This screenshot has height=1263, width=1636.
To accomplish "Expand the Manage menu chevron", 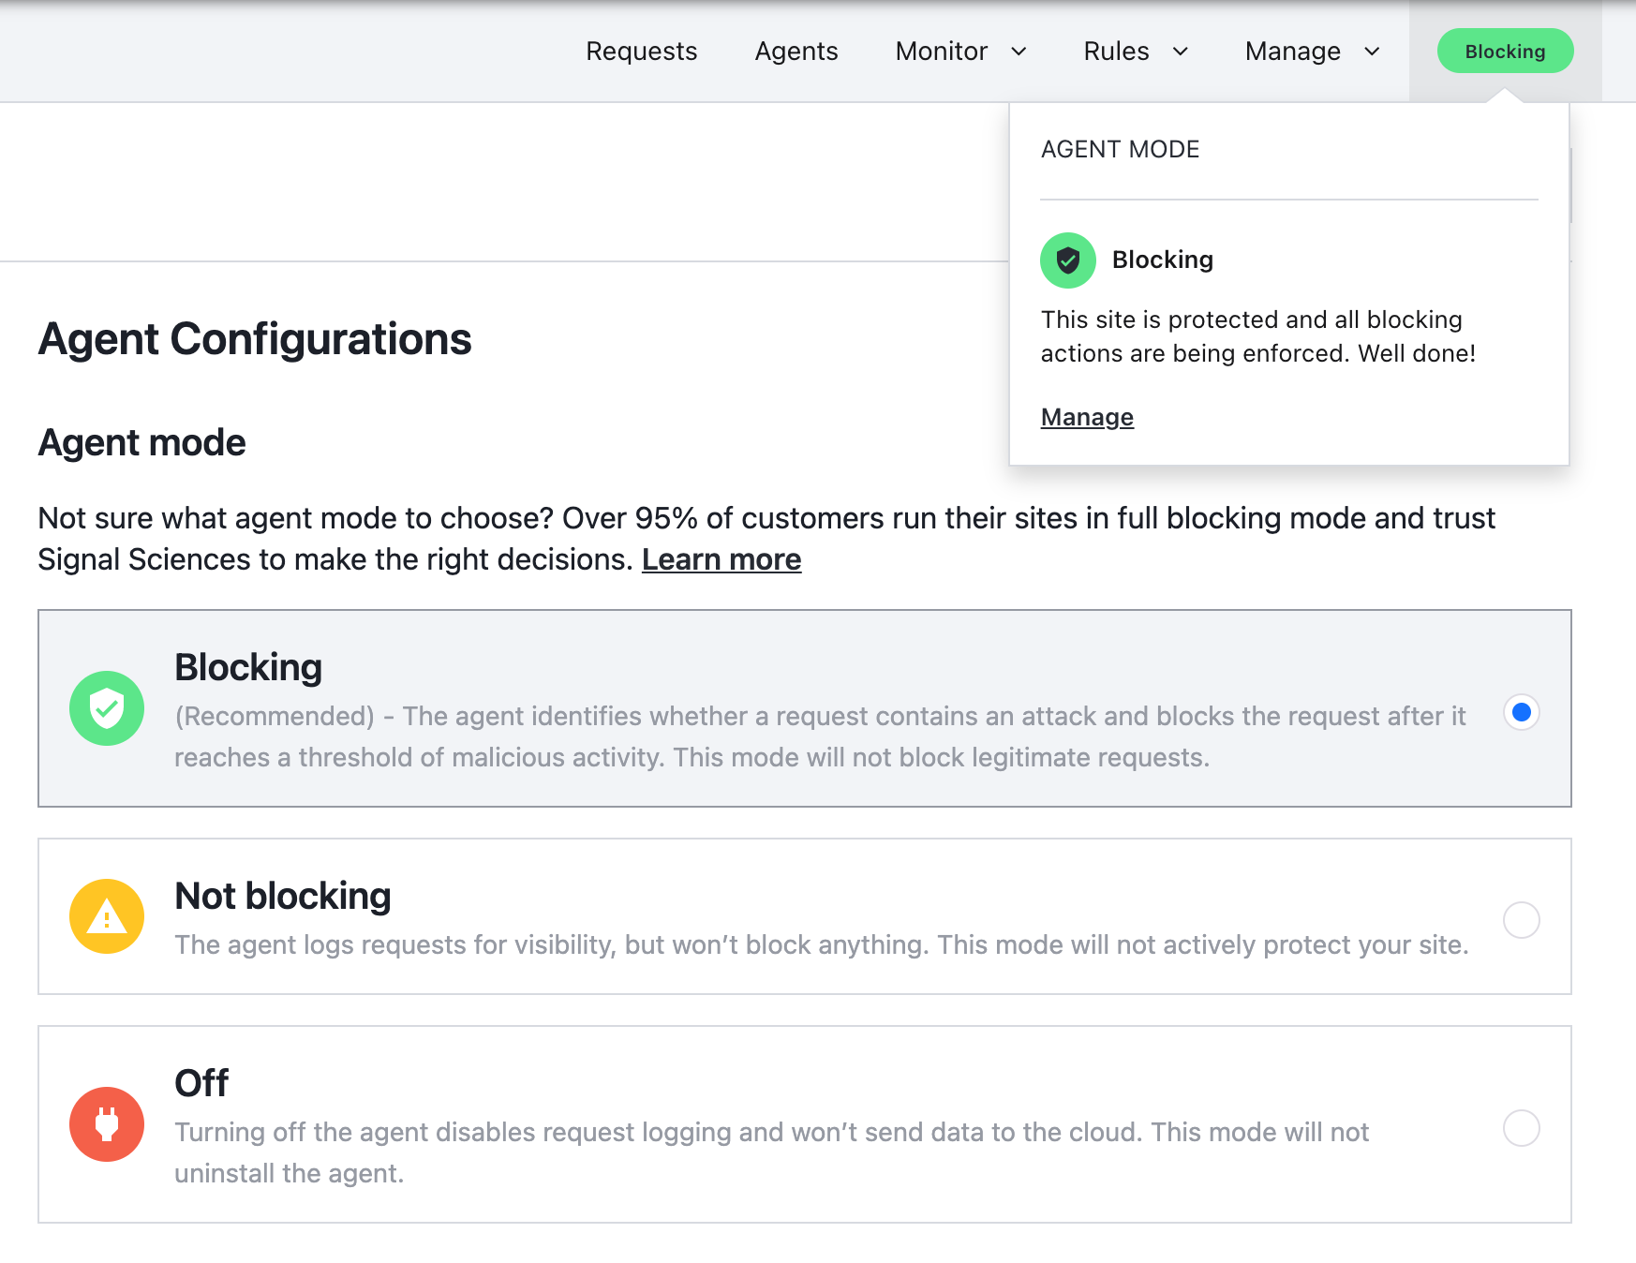I will (1372, 52).
